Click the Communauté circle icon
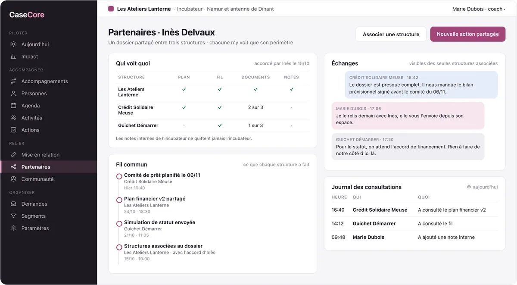 pyautogui.click(x=13, y=179)
